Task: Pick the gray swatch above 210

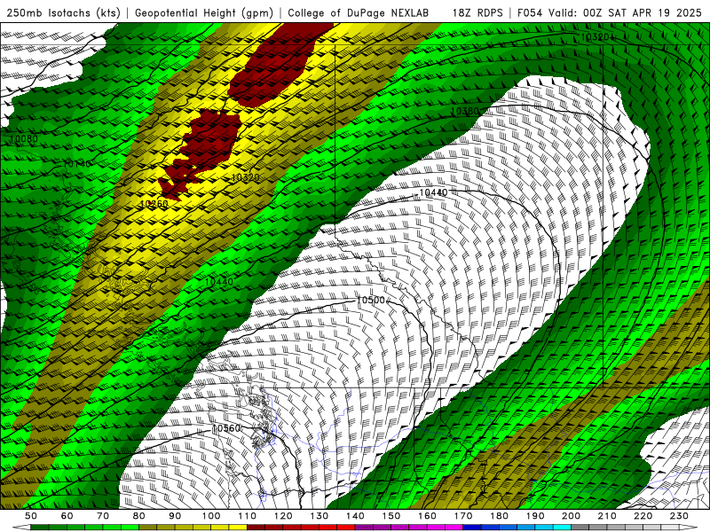Action: tap(616, 528)
